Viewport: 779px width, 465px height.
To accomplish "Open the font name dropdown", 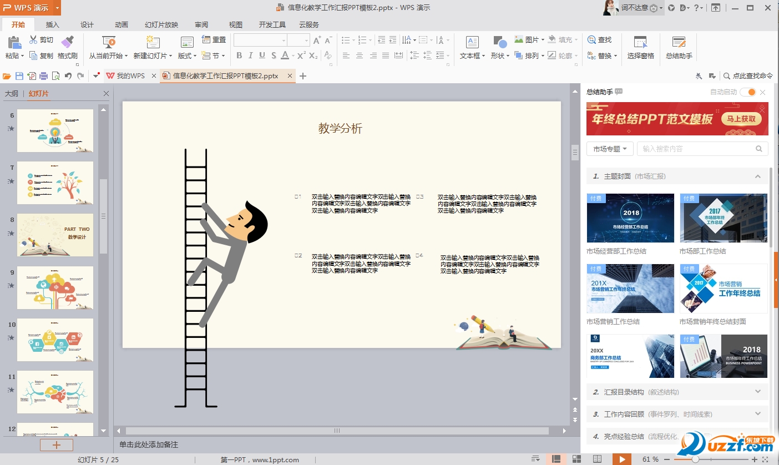I will 284,40.
